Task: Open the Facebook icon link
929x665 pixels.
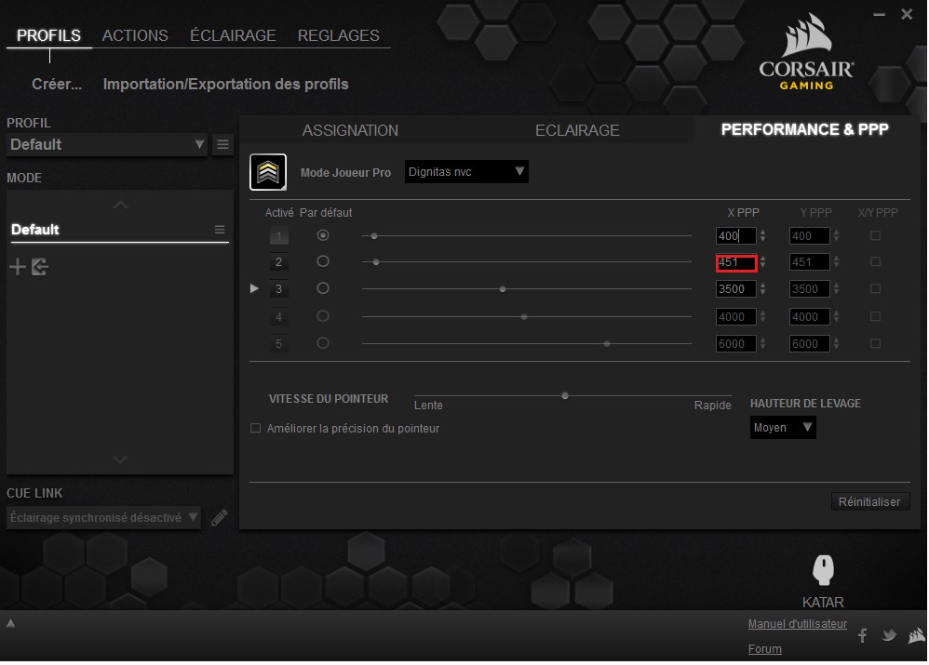Action: [x=862, y=635]
